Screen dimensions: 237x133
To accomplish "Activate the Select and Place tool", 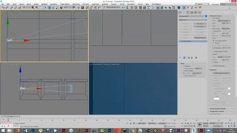I will [x=61, y=8].
